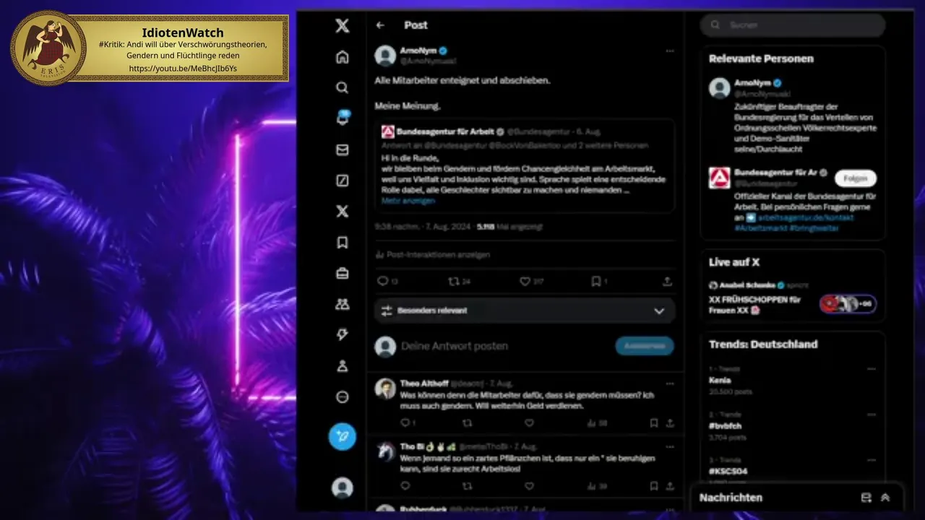Image resolution: width=925 pixels, height=520 pixels.
Task: Click Folgen for Bundesagentur für Arbeit
Action: coord(856,178)
